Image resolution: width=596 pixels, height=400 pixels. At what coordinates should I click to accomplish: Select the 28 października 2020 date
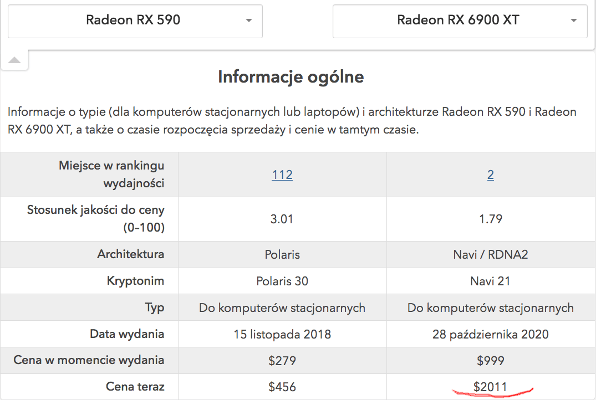[490, 334]
